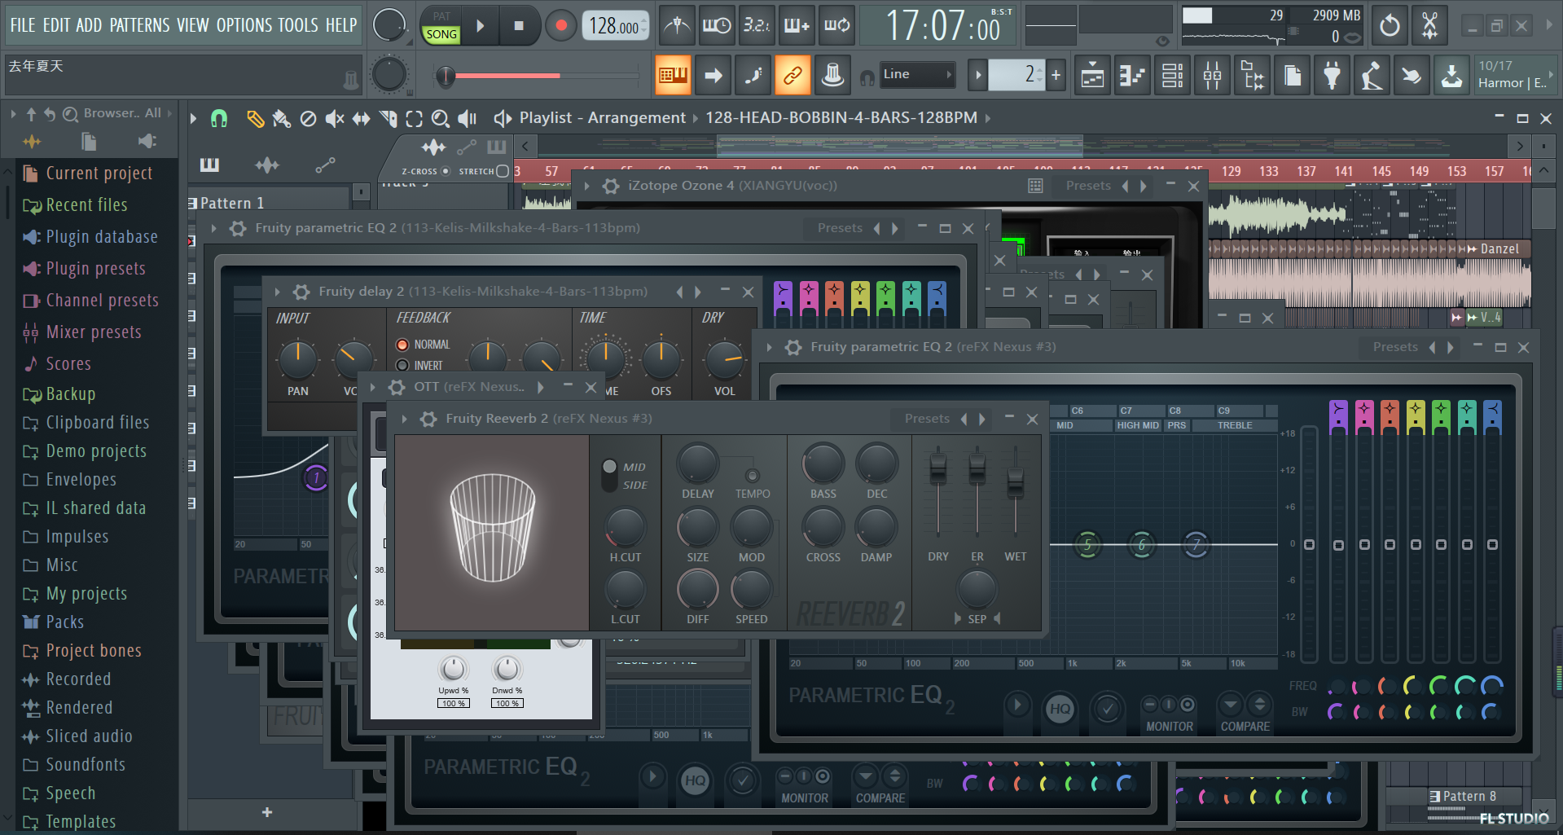Open the Channel rack icon

coord(1172,77)
